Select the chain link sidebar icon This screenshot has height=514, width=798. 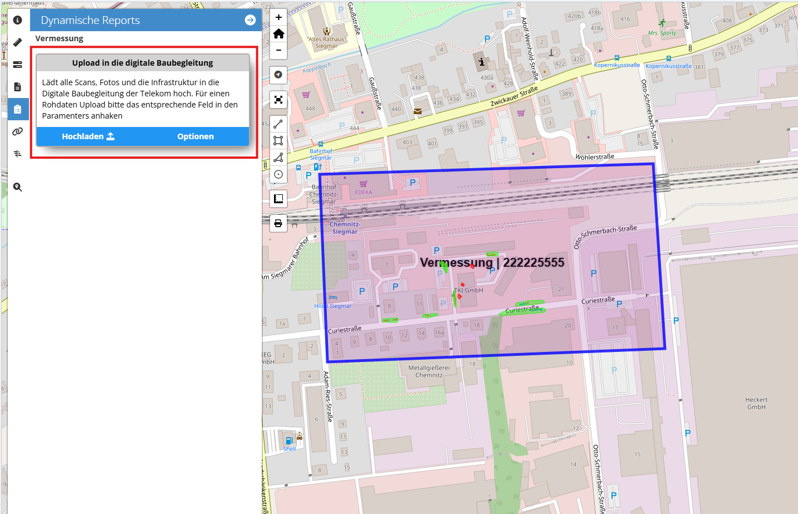click(x=18, y=131)
